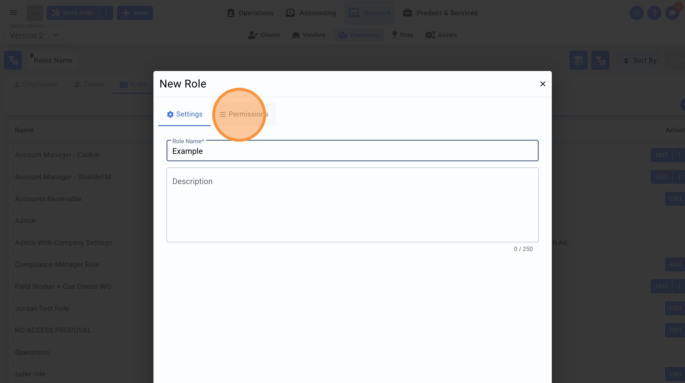Click the target icon in top bar
685x383 pixels.
(636, 13)
